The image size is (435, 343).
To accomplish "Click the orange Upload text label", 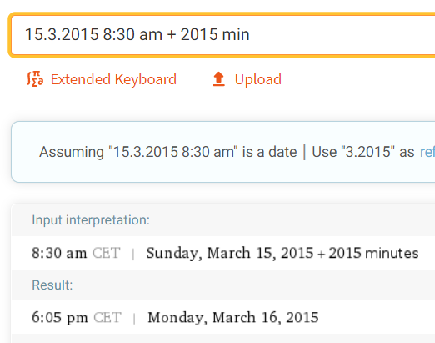I will [x=258, y=79].
